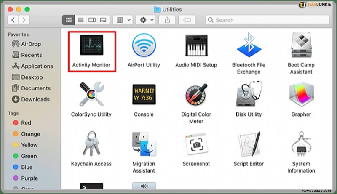Click the 'Keychain Access' label text

tap(91, 164)
